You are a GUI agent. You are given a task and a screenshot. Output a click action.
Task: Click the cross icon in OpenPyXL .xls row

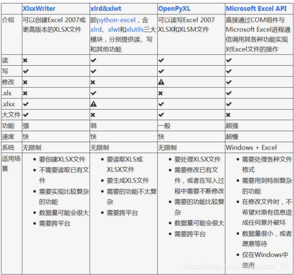point(160,93)
